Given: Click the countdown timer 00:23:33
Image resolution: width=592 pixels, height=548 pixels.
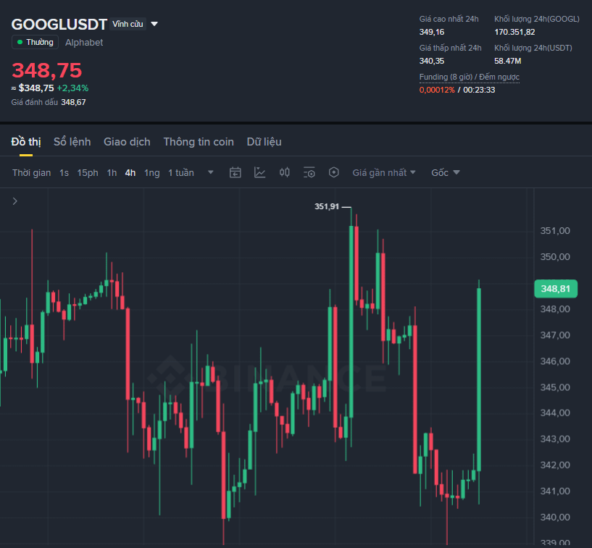Looking at the screenshot, I should click(479, 90).
